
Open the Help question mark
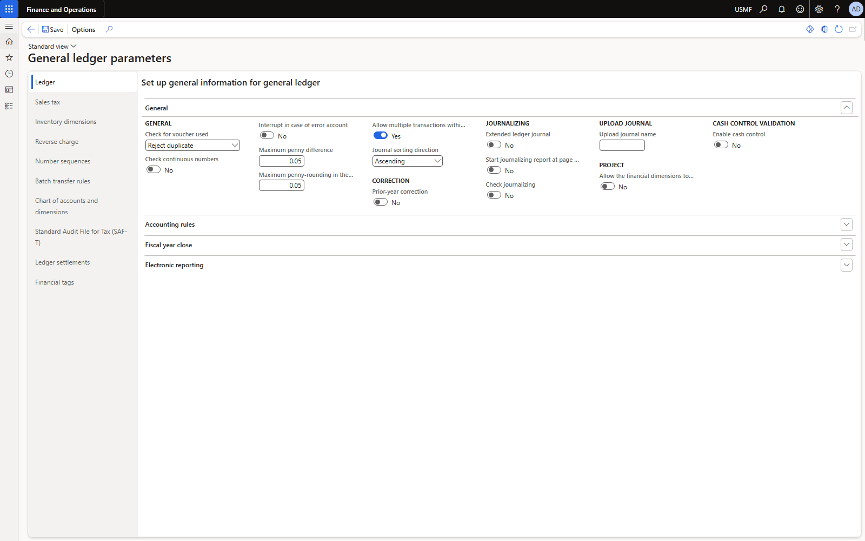[837, 9]
